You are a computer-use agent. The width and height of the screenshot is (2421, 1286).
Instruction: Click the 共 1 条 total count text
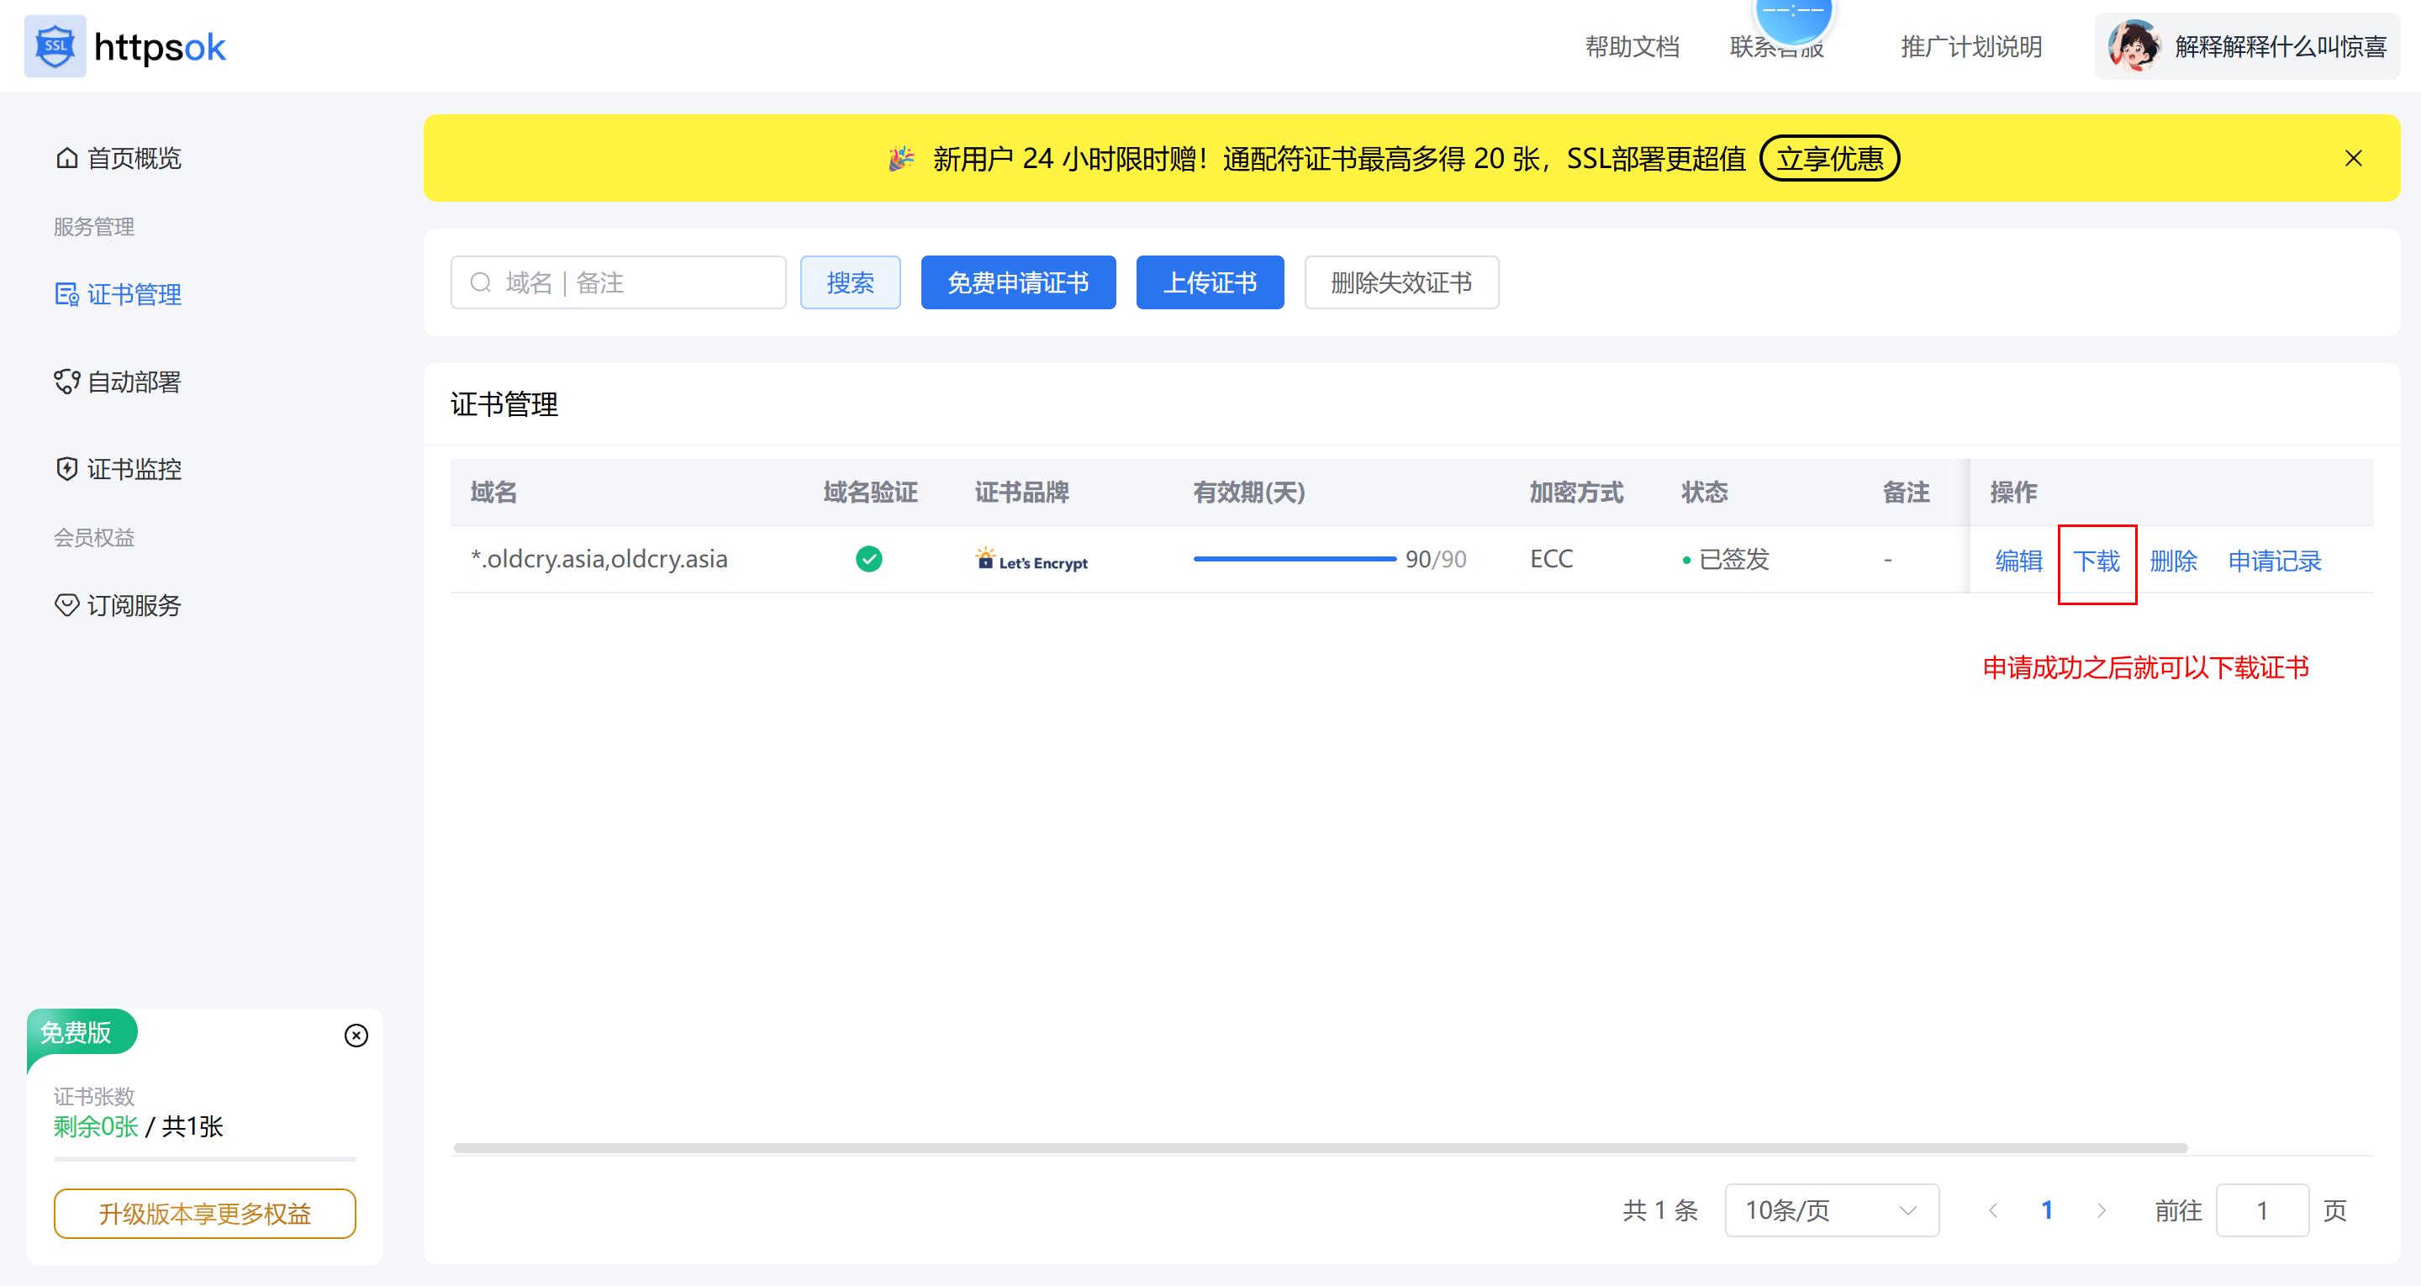(1659, 1210)
